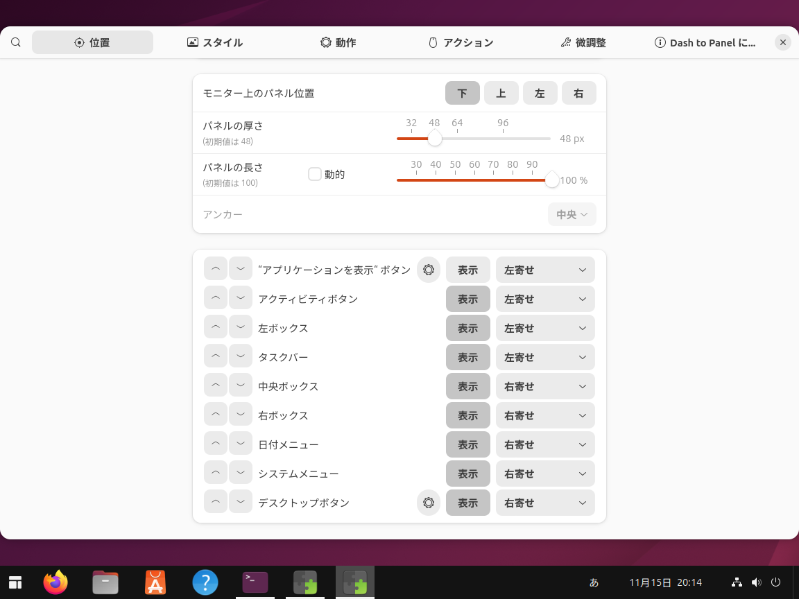The height and width of the screenshot is (599, 799).
Task: Launch Firefox from the panel
Action: 55,582
